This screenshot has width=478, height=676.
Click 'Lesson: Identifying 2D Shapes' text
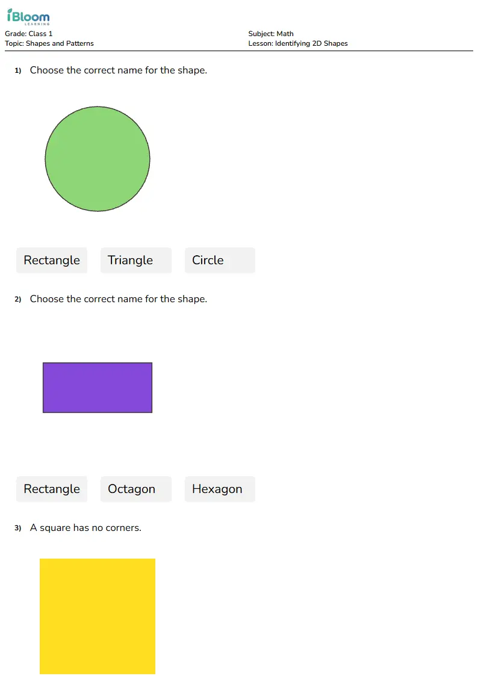pyautogui.click(x=298, y=43)
